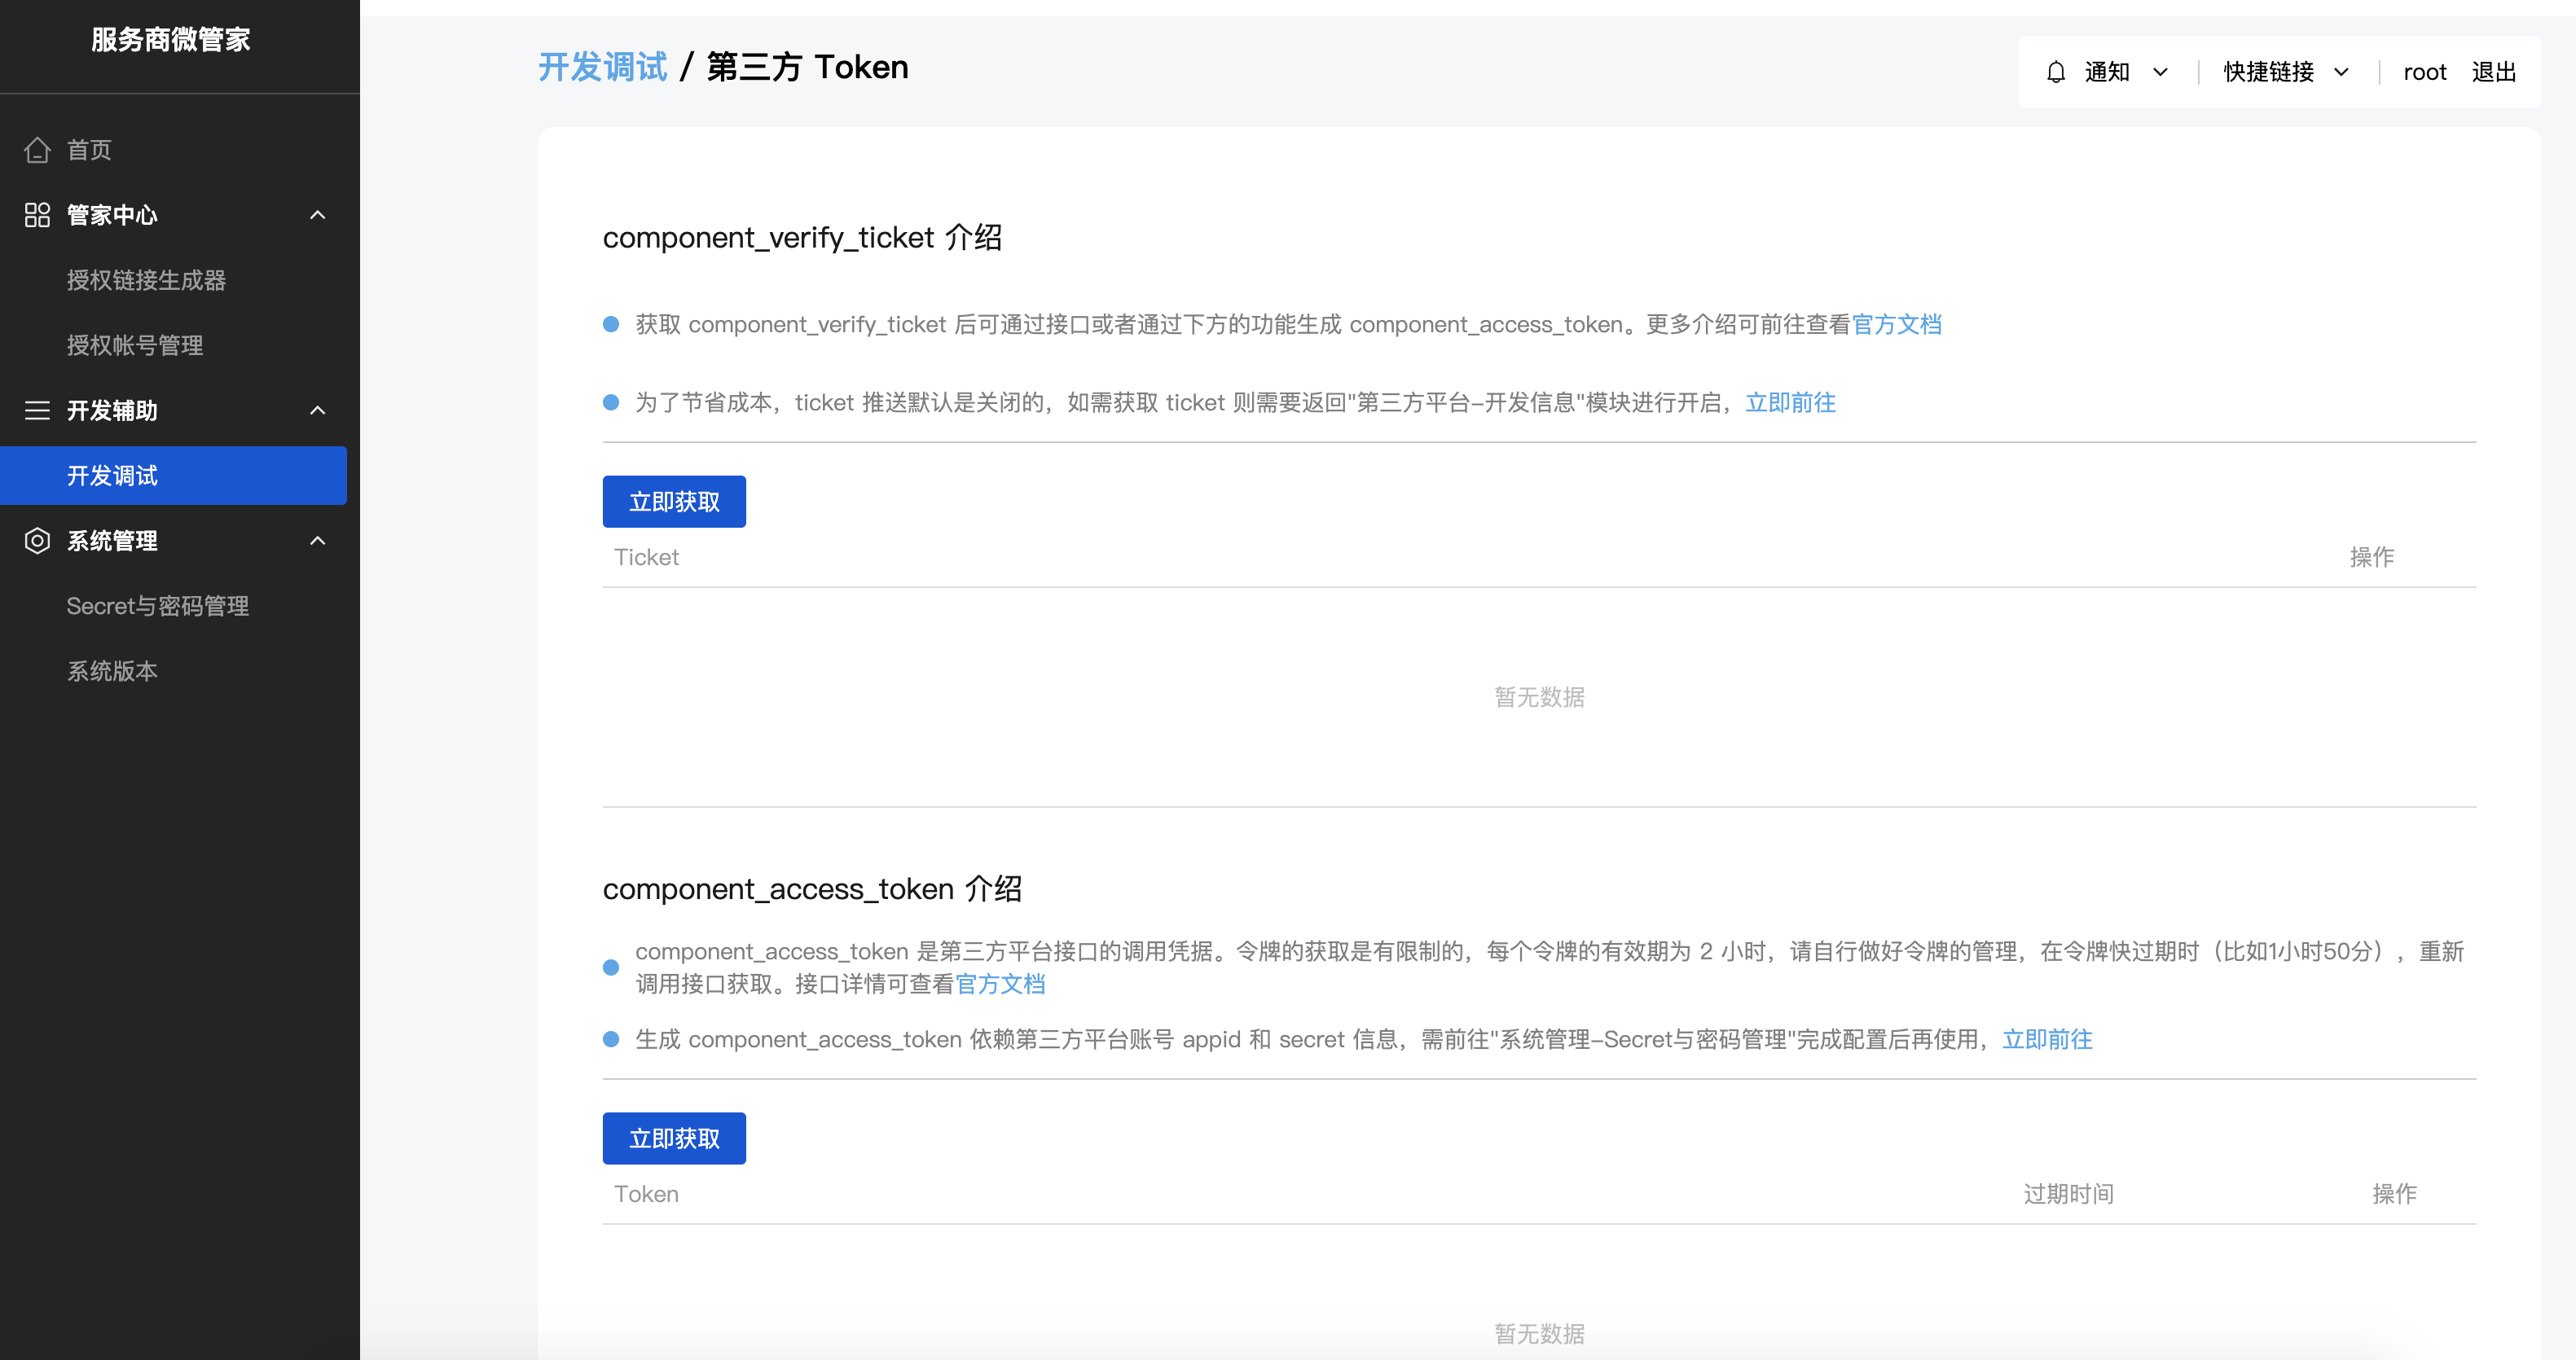The width and height of the screenshot is (2576, 1360).
Task: Open the 快捷链接 dropdown arrow
Action: 2341,72
